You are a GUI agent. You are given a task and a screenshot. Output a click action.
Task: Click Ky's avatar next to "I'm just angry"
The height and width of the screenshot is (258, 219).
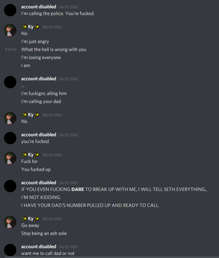[x=10, y=30]
